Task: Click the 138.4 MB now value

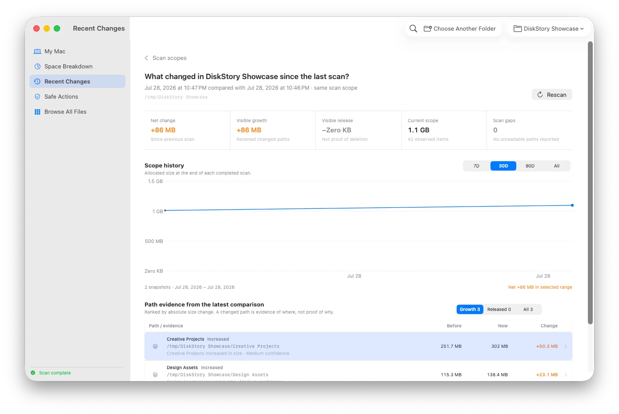Action: (x=498, y=375)
